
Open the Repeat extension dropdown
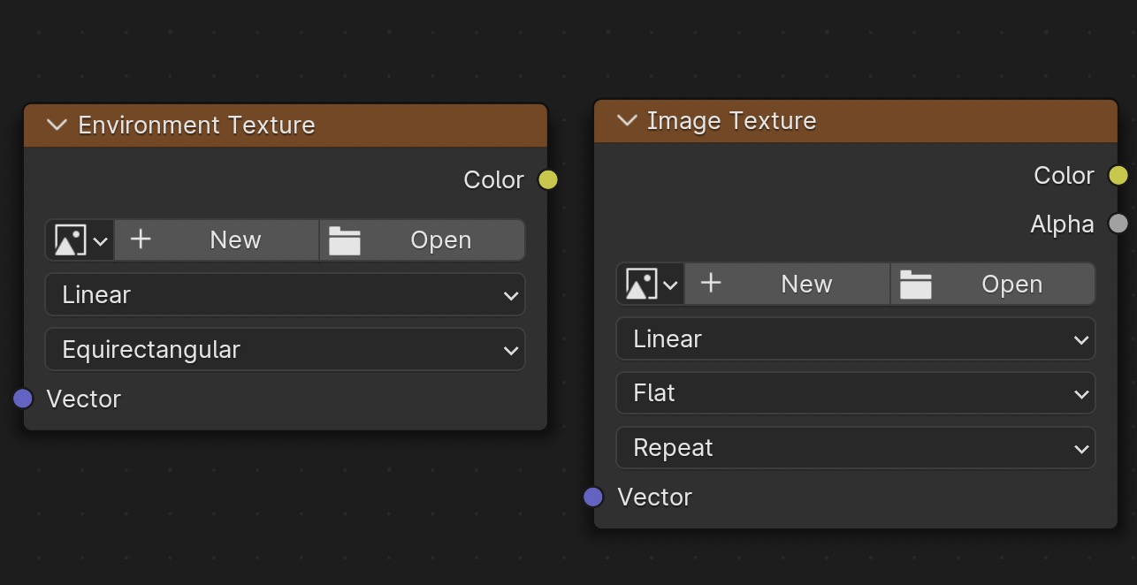coord(855,448)
